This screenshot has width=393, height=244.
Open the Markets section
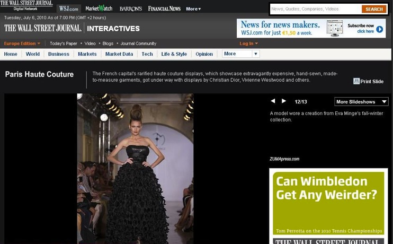click(x=87, y=54)
